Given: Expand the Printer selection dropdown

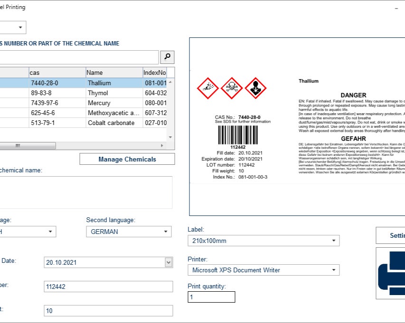Looking at the screenshot, I should tap(334, 270).
